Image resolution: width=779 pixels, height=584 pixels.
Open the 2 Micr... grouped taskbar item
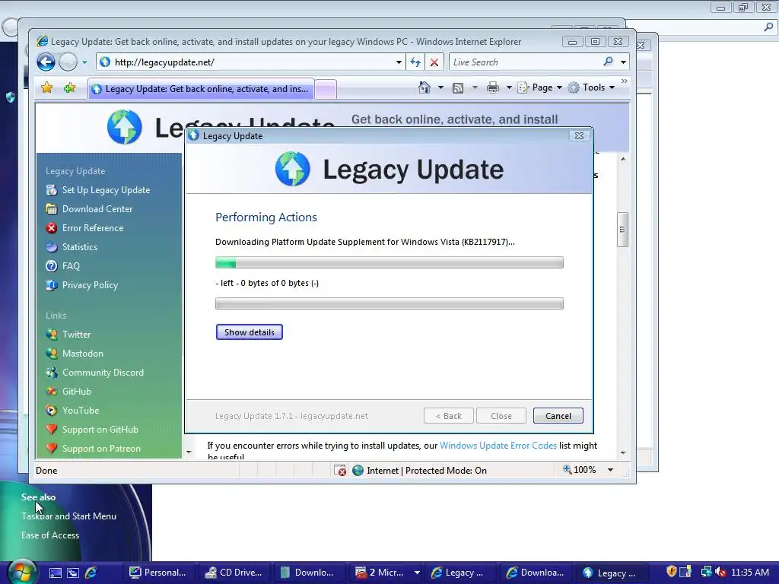coord(387,573)
